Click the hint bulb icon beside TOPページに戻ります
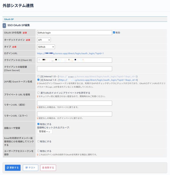170x175 pixels. [x=38, y=107]
